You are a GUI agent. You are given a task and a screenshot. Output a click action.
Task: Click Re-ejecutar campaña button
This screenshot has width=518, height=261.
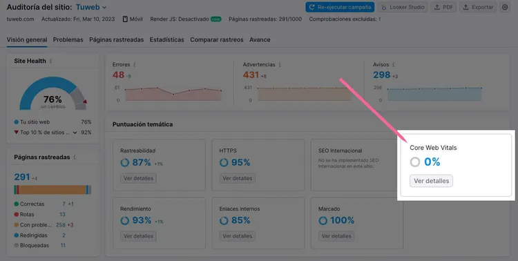point(340,7)
